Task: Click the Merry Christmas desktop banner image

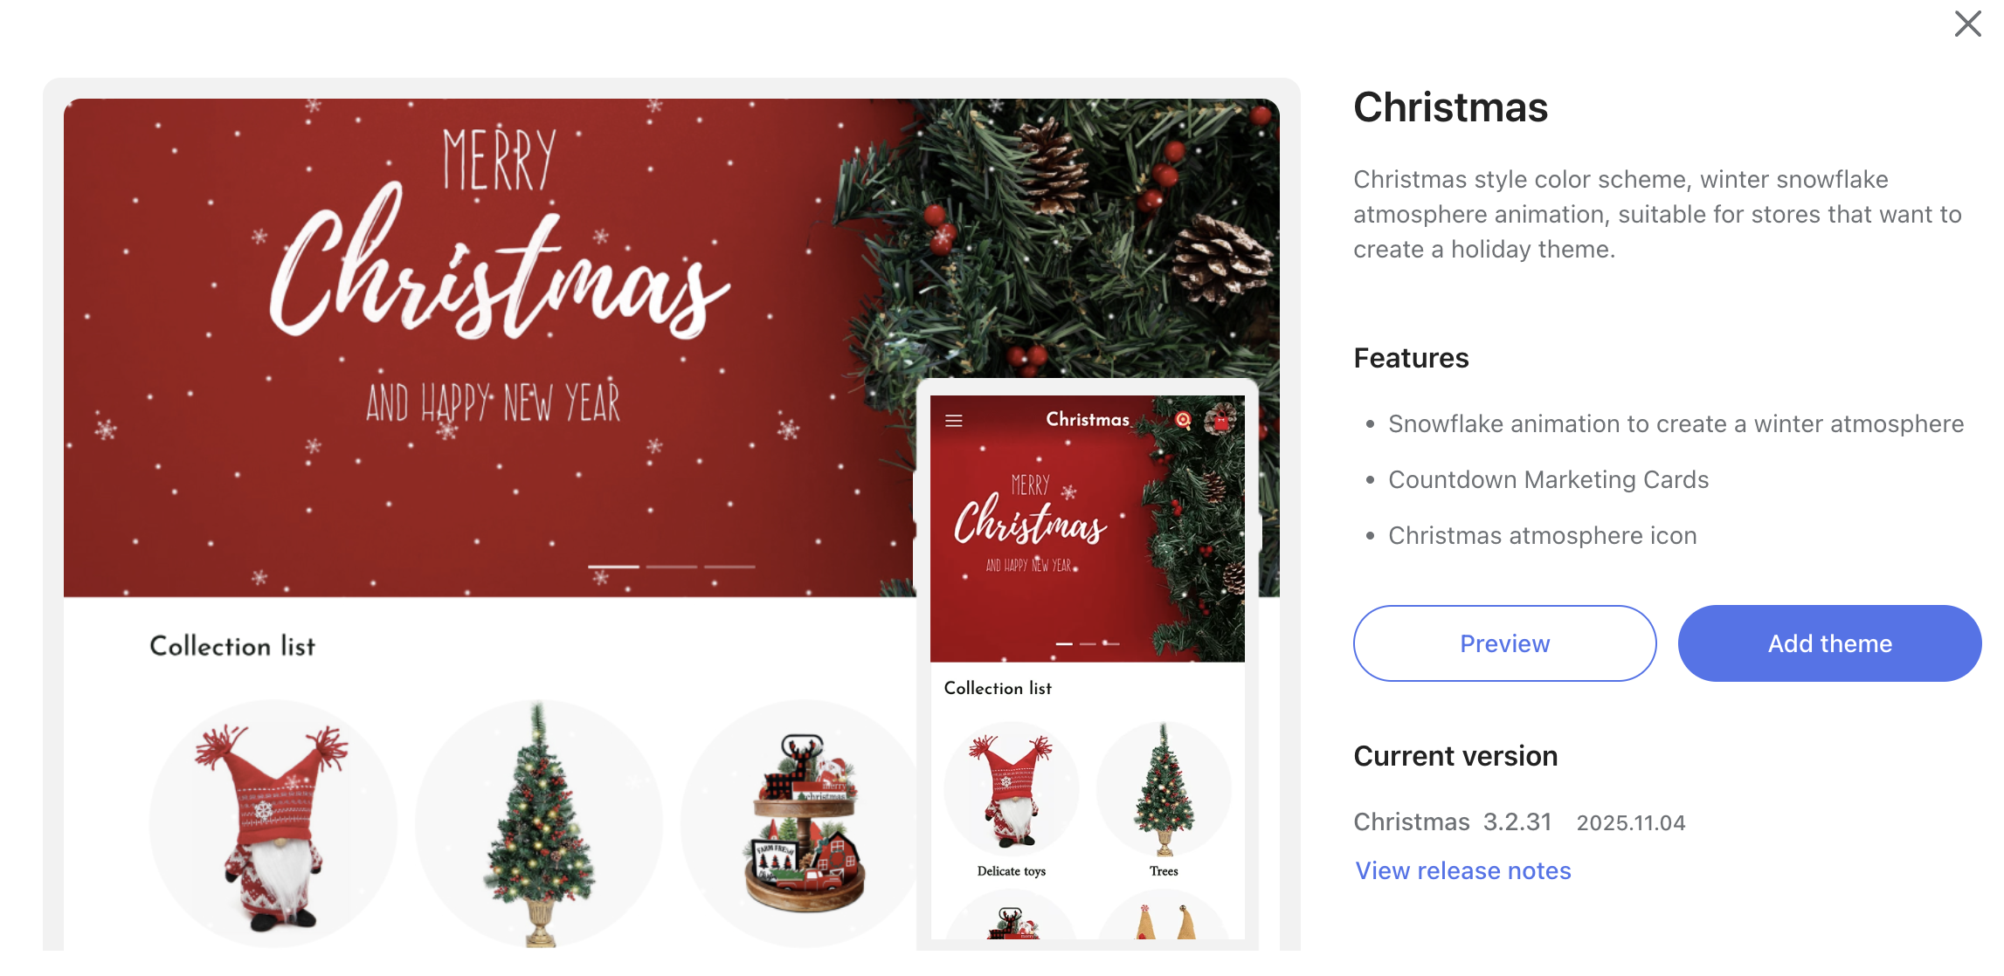Action: 489,347
